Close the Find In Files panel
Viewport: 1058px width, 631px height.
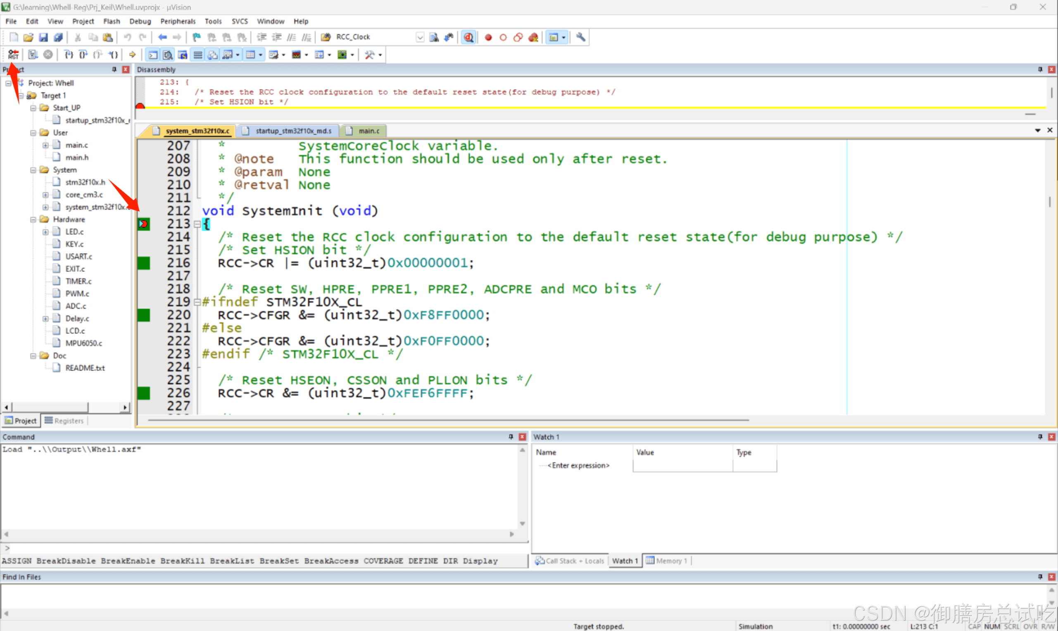coord(1051,577)
